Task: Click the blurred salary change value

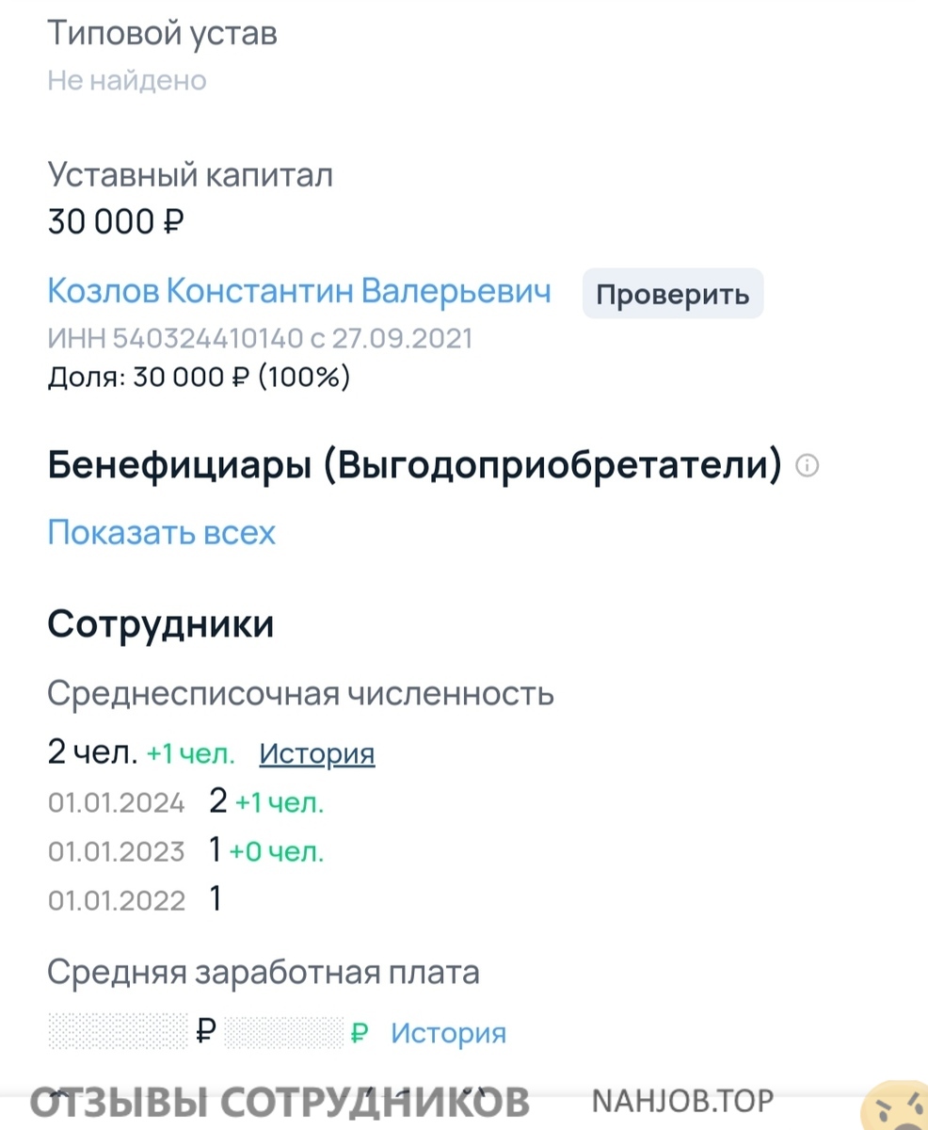Action: (x=285, y=1033)
